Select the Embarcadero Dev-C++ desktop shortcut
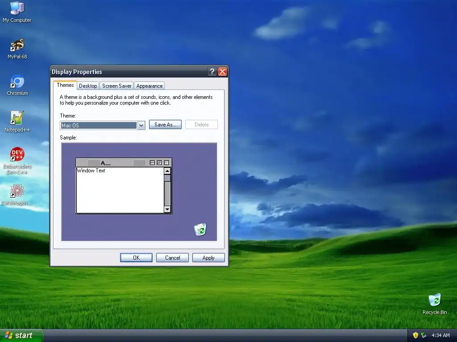This screenshot has width=457, height=342. [x=17, y=160]
